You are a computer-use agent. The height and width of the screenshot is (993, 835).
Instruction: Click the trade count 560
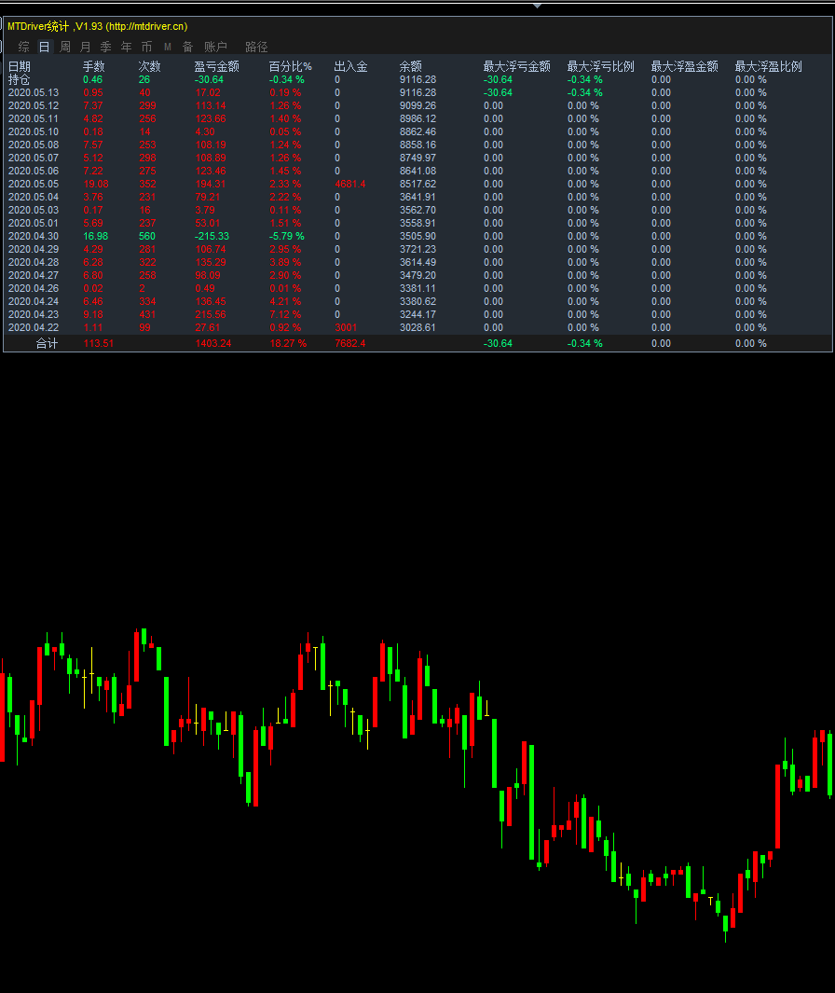click(147, 236)
